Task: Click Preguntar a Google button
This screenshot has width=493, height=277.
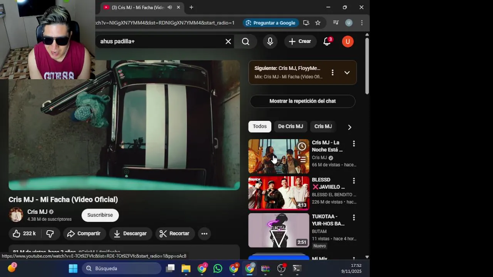Action: pyautogui.click(x=270, y=23)
